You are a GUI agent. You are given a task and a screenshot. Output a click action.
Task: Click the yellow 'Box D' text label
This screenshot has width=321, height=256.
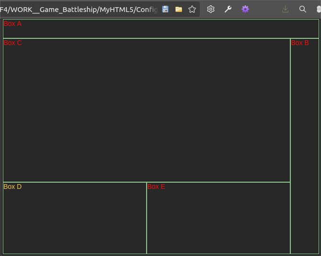coord(12,186)
